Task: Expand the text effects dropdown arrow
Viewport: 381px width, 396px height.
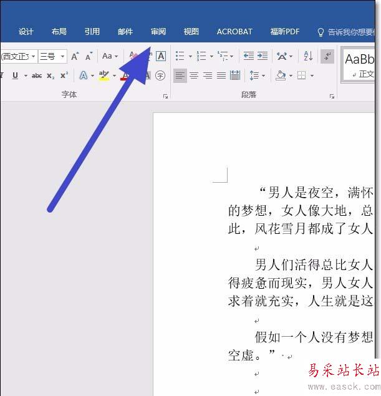Action: tap(92, 75)
